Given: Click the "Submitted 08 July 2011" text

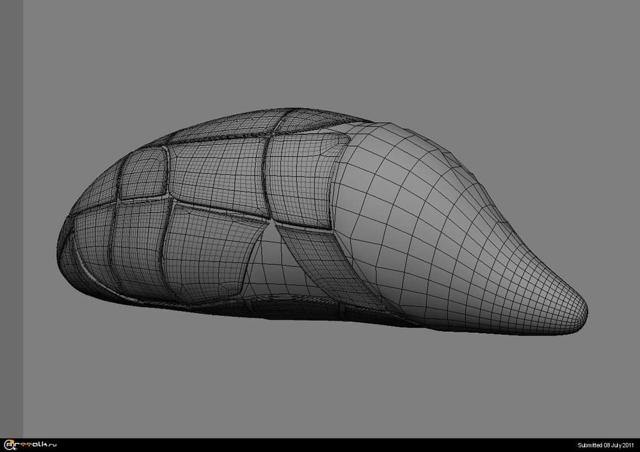Looking at the screenshot, I should point(605,446).
